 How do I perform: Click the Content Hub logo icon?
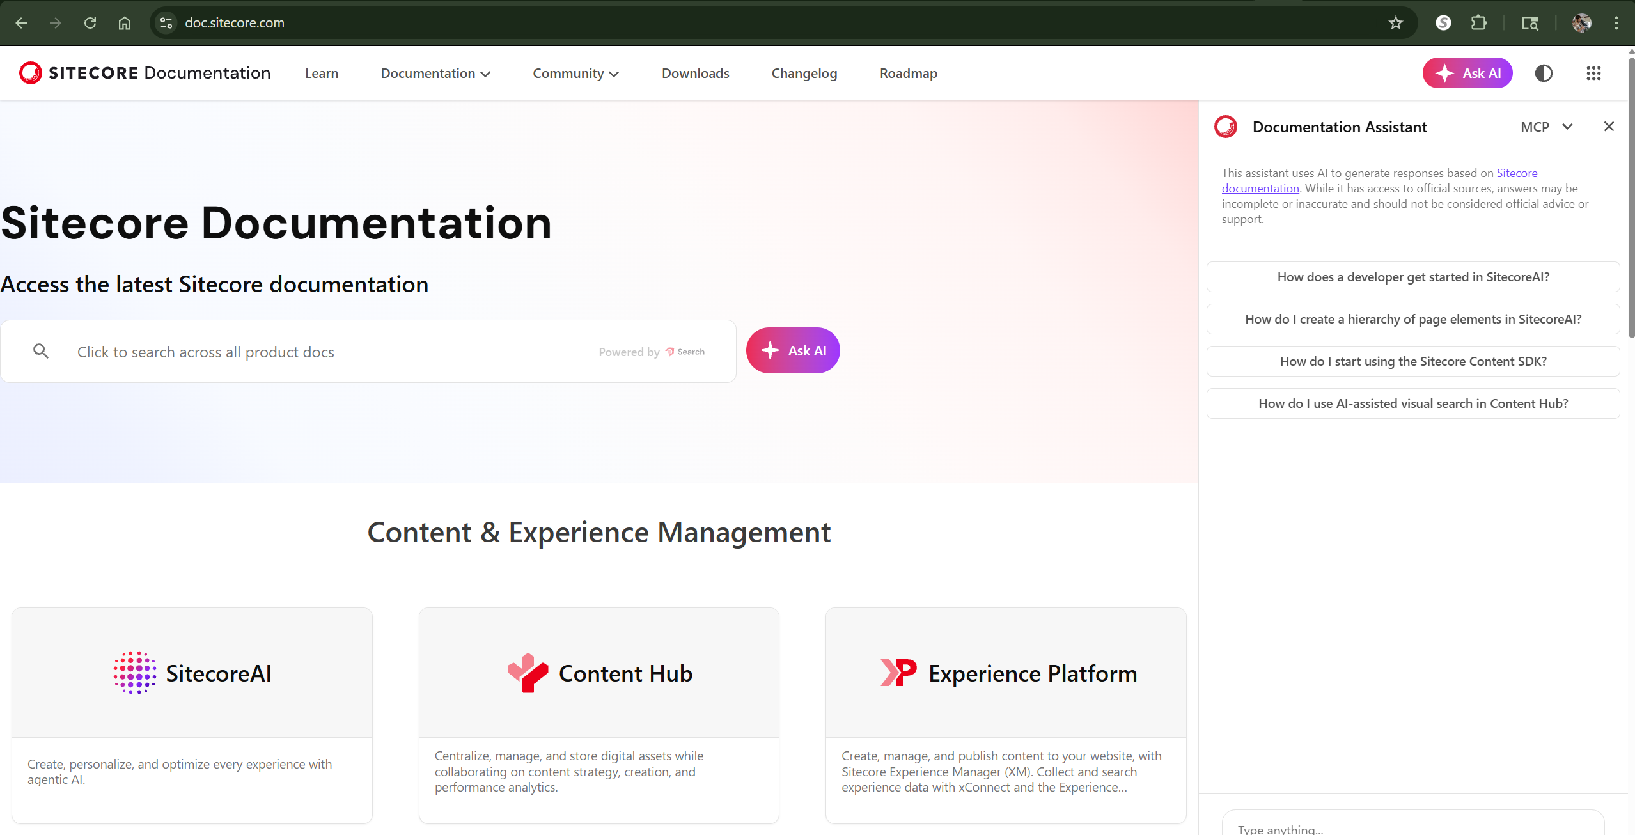[x=528, y=673]
